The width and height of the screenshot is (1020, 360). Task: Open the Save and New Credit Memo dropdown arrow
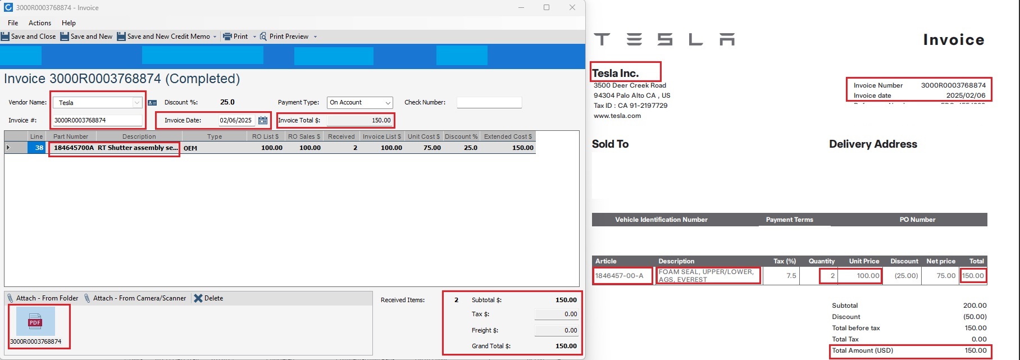215,37
